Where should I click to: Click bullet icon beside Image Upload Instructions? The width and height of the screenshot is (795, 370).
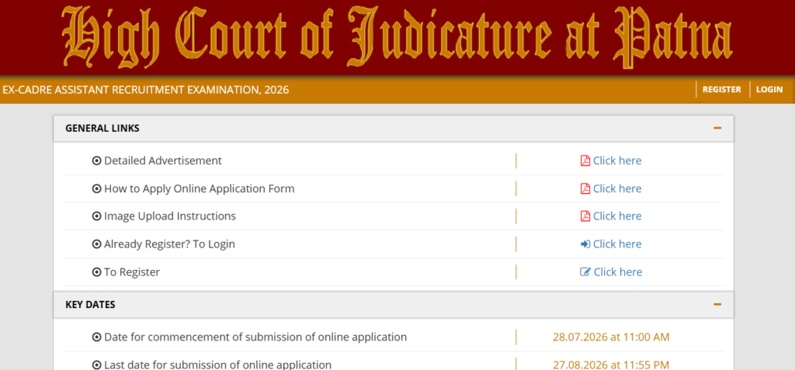(97, 216)
